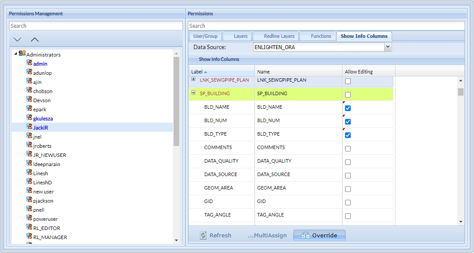Click the user icon next to JackiR
474x253 pixels.
coord(29,127)
